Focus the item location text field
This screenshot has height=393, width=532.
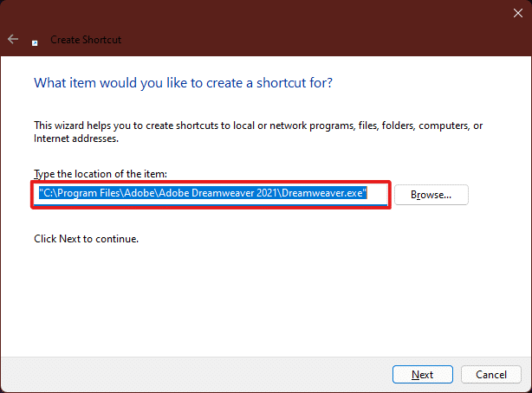pos(211,195)
